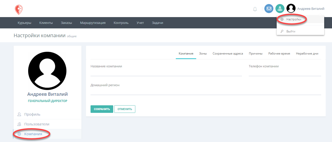This screenshot has height=142, width=332.
Task: Click the key icon beside Выйти
Action: pos(282,31)
